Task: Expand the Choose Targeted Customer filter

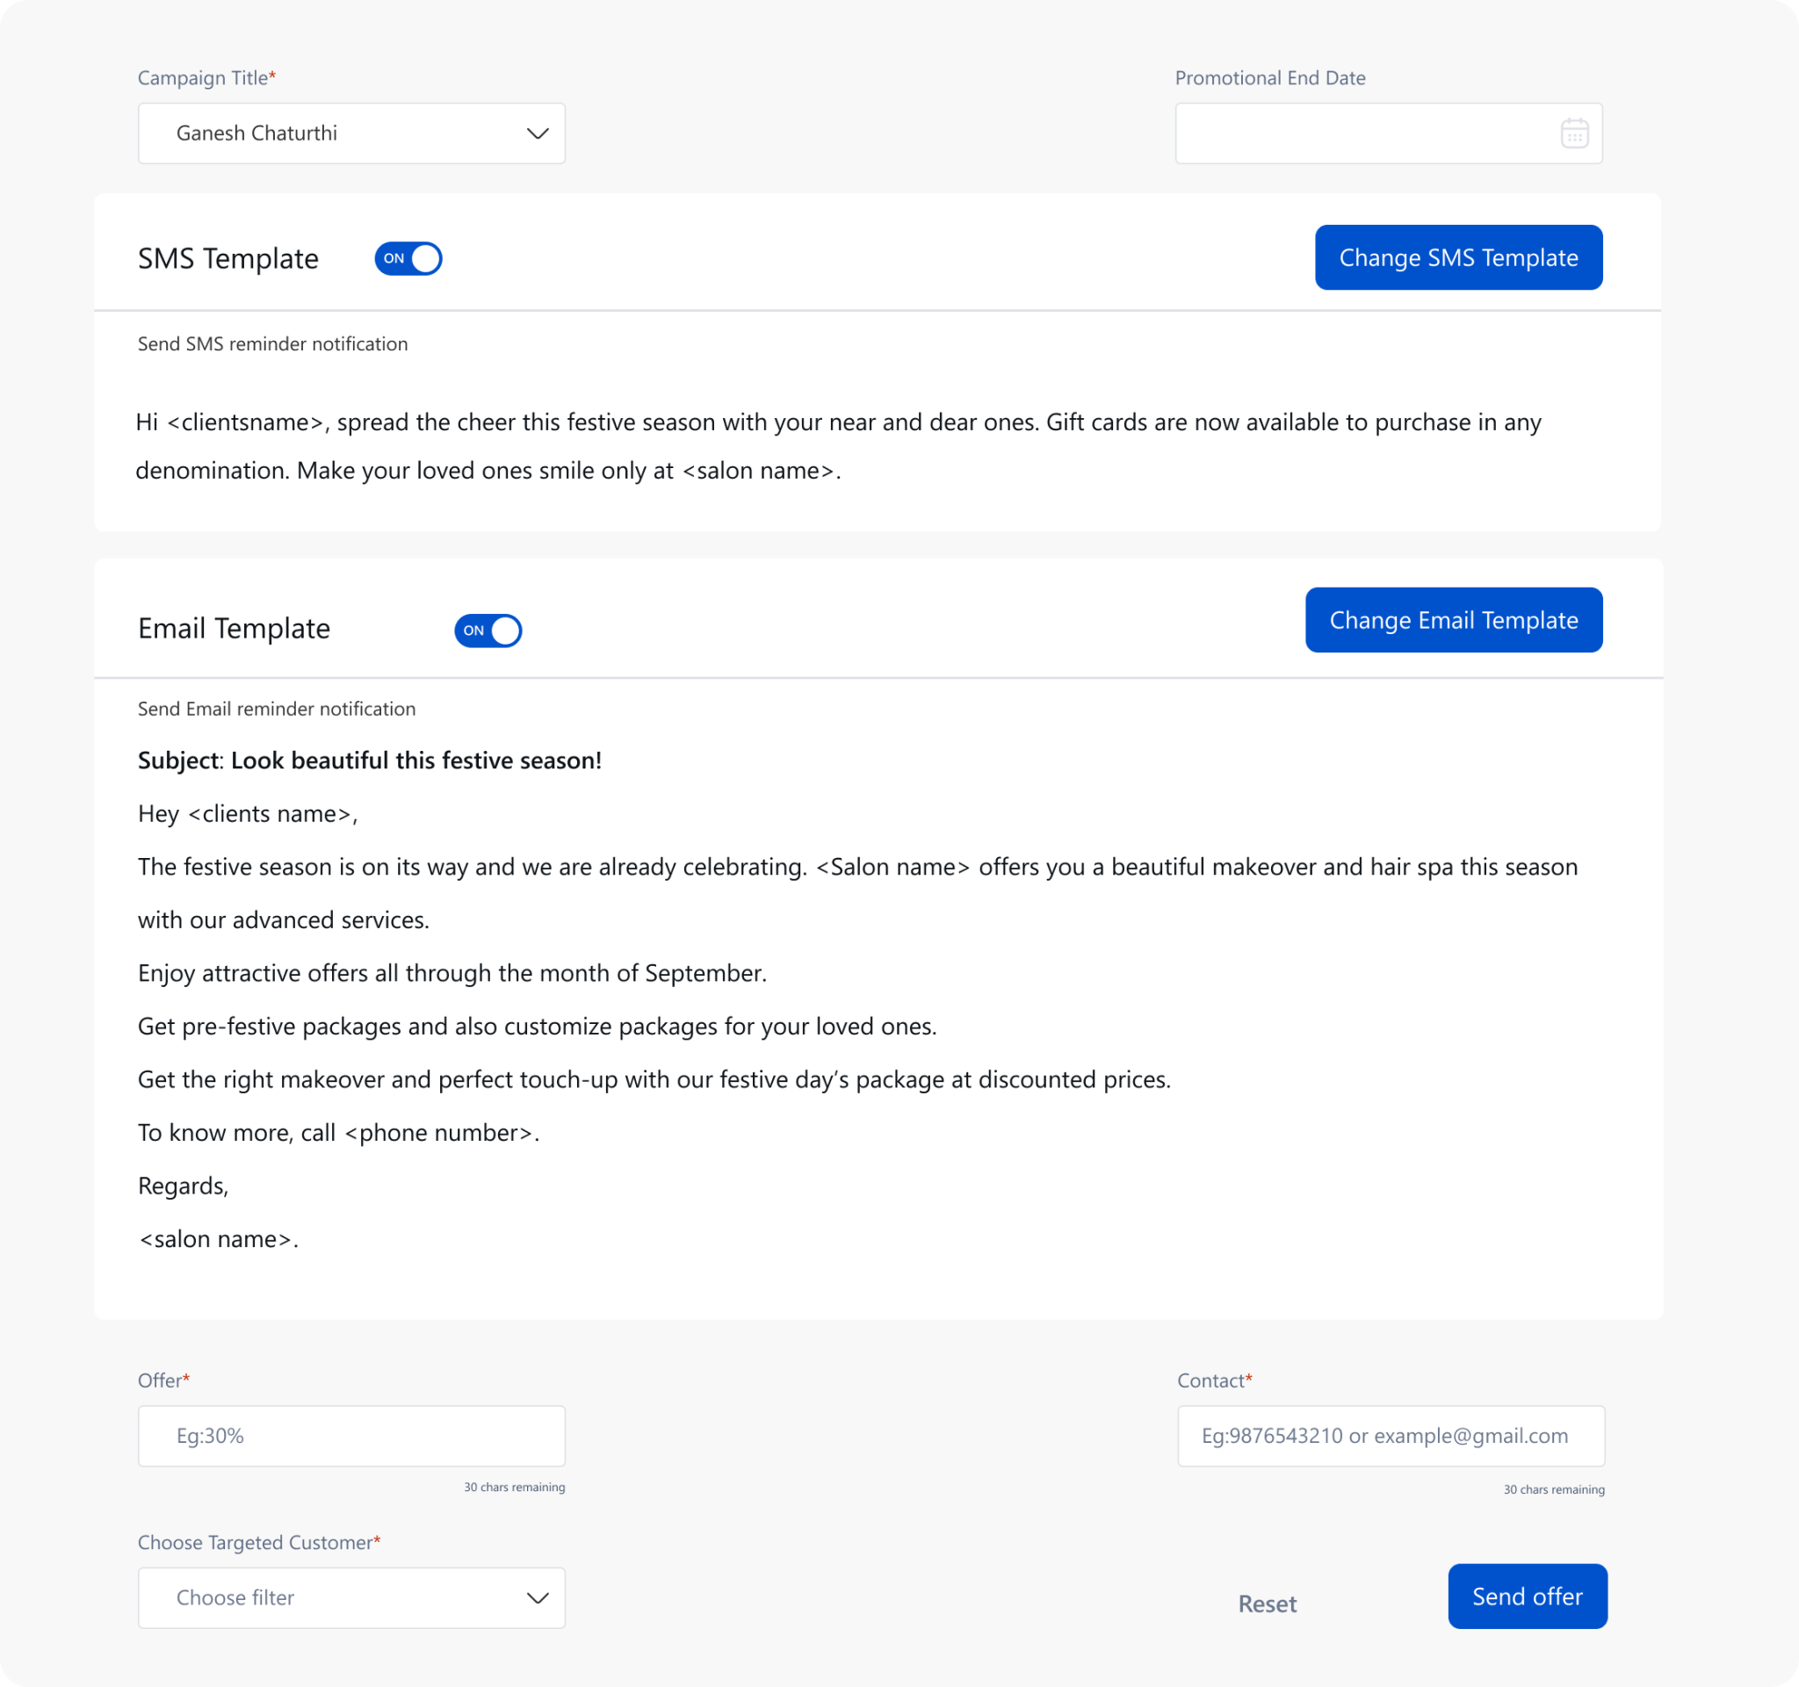Action: click(x=351, y=1597)
